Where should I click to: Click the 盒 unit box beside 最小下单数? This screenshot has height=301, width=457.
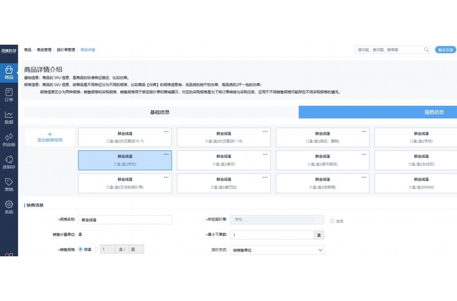pos(319,235)
